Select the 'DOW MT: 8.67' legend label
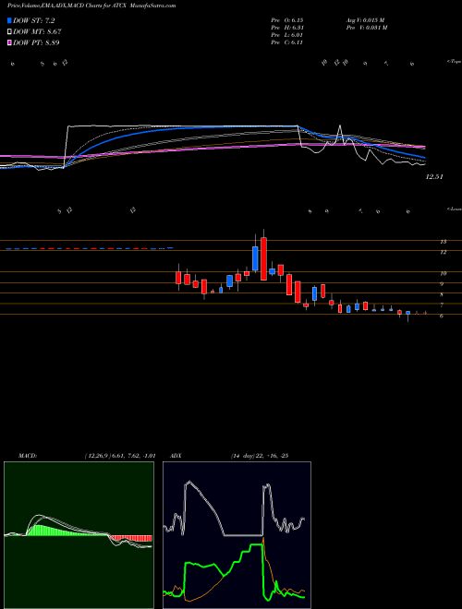 37,31
